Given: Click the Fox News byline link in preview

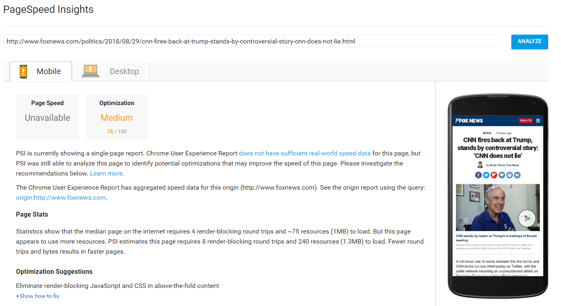Looking at the screenshot, I should 513,165.
